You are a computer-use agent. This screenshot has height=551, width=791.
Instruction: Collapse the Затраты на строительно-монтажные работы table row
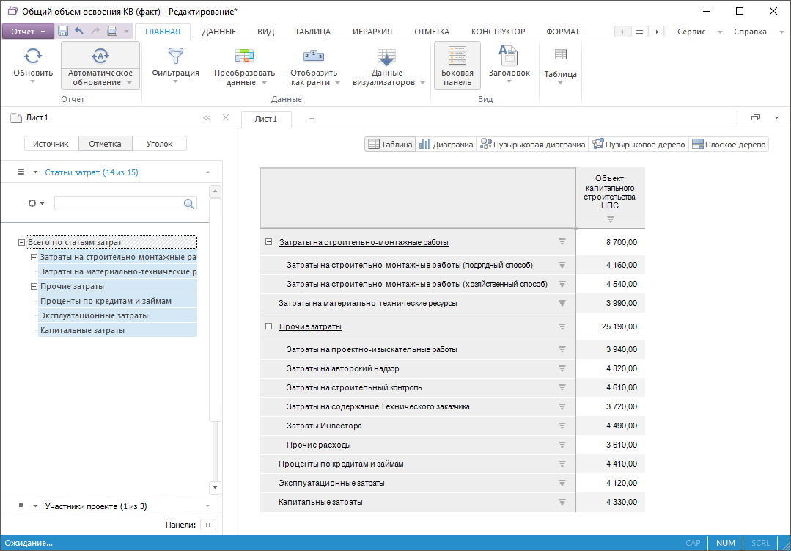268,242
